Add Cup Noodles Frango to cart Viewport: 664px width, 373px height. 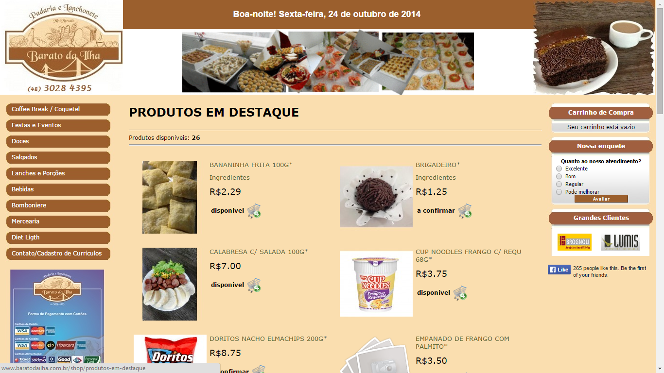pyautogui.click(x=460, y=293)
